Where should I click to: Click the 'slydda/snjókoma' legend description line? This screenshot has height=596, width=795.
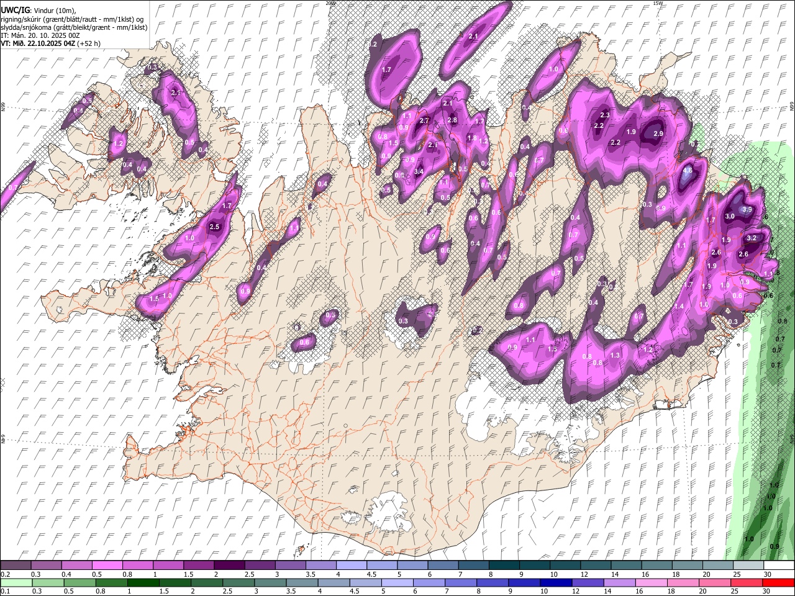tap(74, 27)
